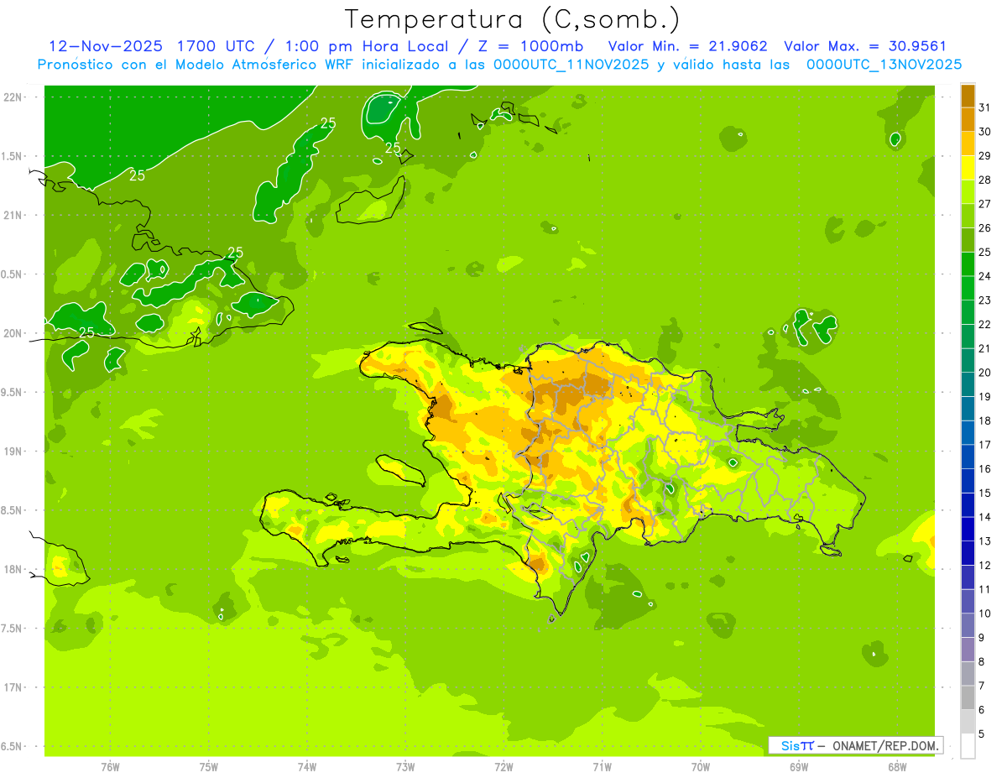Screen dimensions: 1007x778
Task: Click legend color band between 25 and 26
Action: point(968,240)
